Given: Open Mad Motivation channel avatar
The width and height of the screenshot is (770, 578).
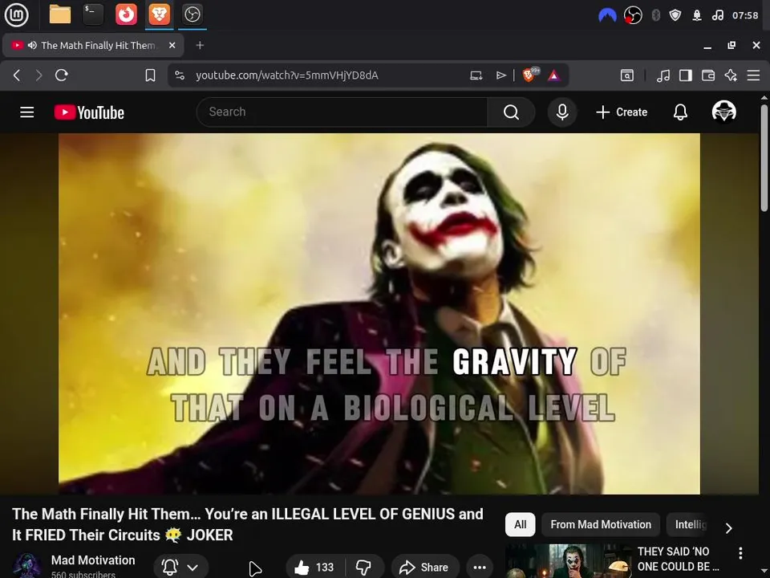Looking at the screenshot, I should pyautogui.click(x=26, y=565).
